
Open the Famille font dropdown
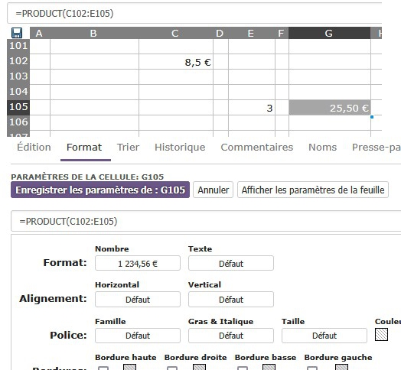click(138, 336)
